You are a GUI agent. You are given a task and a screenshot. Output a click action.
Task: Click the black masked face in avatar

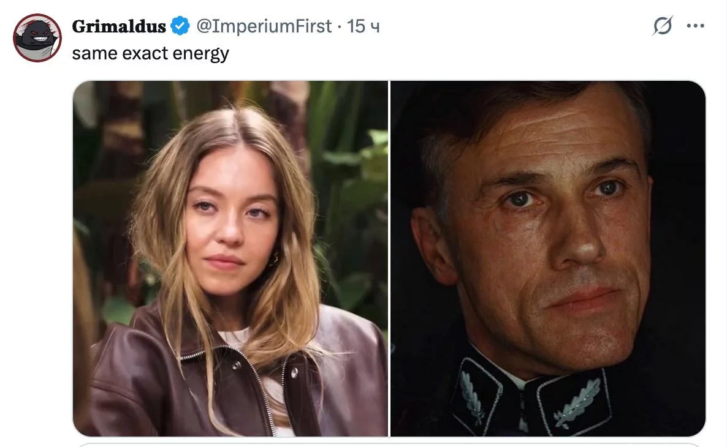37,36
